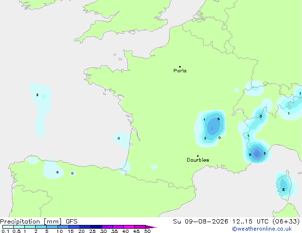Pick the 0.5–1 mm legend swatch

19,227
